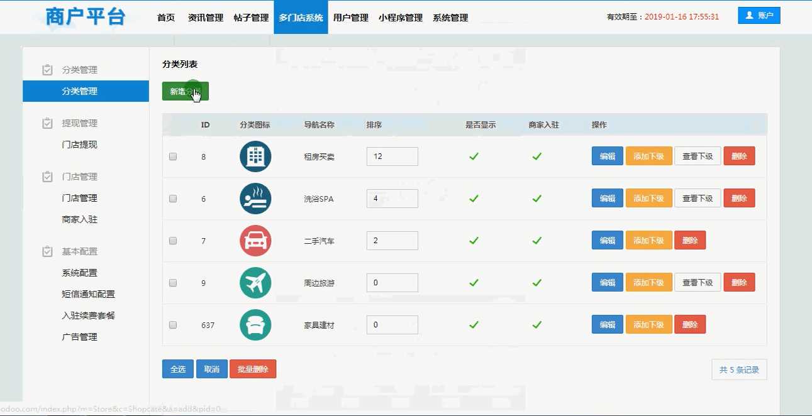Click the spa icon for 洗浴SPA
The height and width of the screenshot is (416, 812).
[255, 199]
